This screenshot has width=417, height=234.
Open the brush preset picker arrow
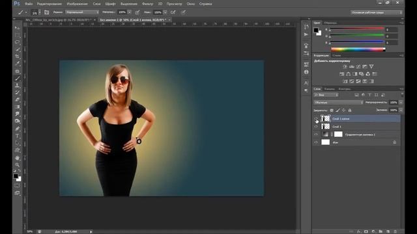click(x=40, y=12)
